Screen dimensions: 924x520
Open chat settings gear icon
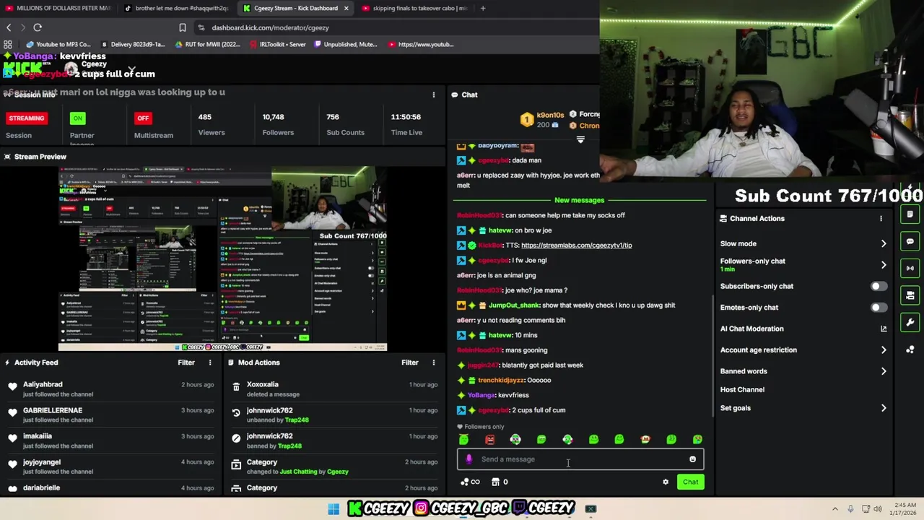coord(666,482)
